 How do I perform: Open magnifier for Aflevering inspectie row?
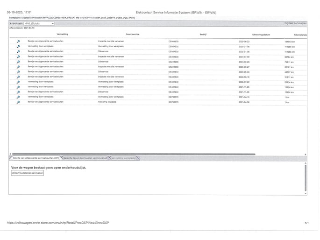tap(18, 102)
